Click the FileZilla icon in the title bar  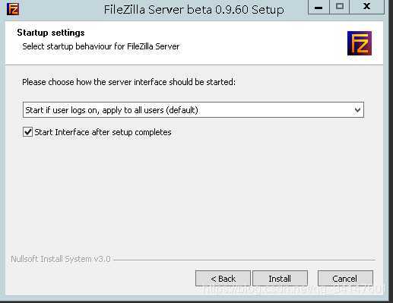point(13,9)
